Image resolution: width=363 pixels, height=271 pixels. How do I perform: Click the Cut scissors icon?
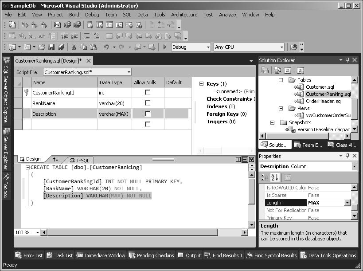[74, 47]
